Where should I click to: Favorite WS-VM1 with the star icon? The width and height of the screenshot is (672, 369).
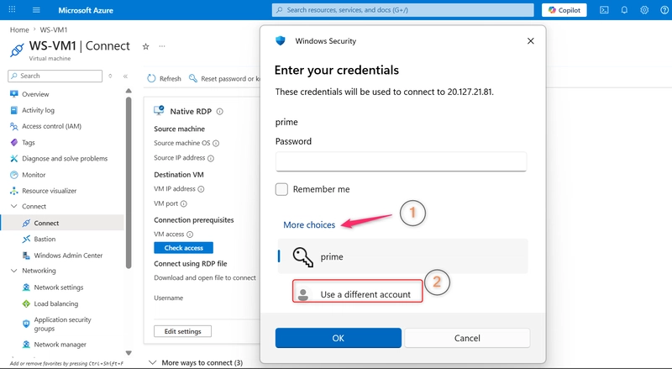point(145,46)
